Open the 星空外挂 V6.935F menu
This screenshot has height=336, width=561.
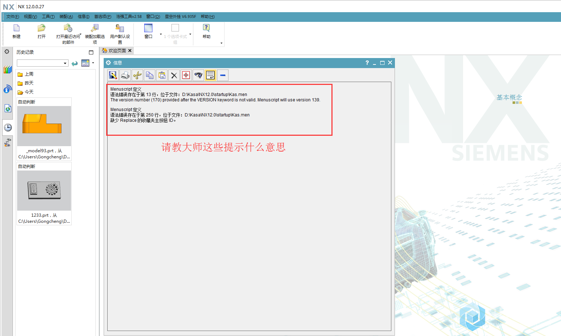pyautogui.click(x=180, y=16)
